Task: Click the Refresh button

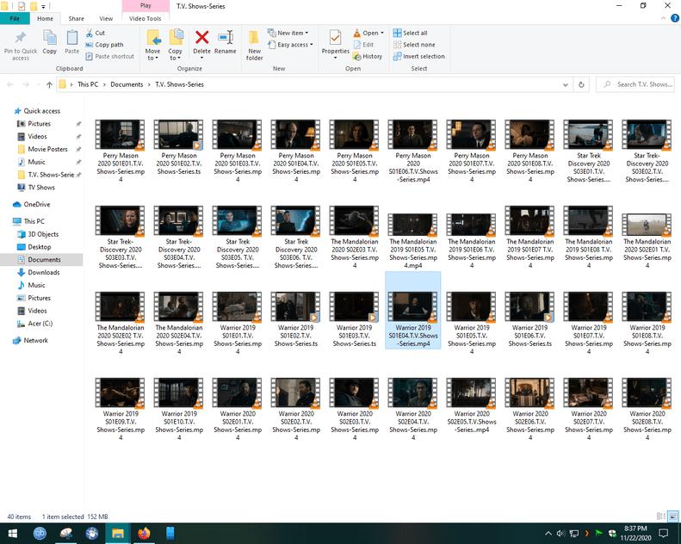Action: point(581,84)
